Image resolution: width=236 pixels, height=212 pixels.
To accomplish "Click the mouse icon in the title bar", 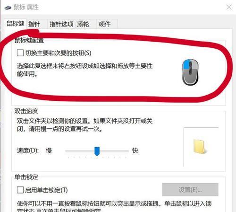I will click(8, 8).
